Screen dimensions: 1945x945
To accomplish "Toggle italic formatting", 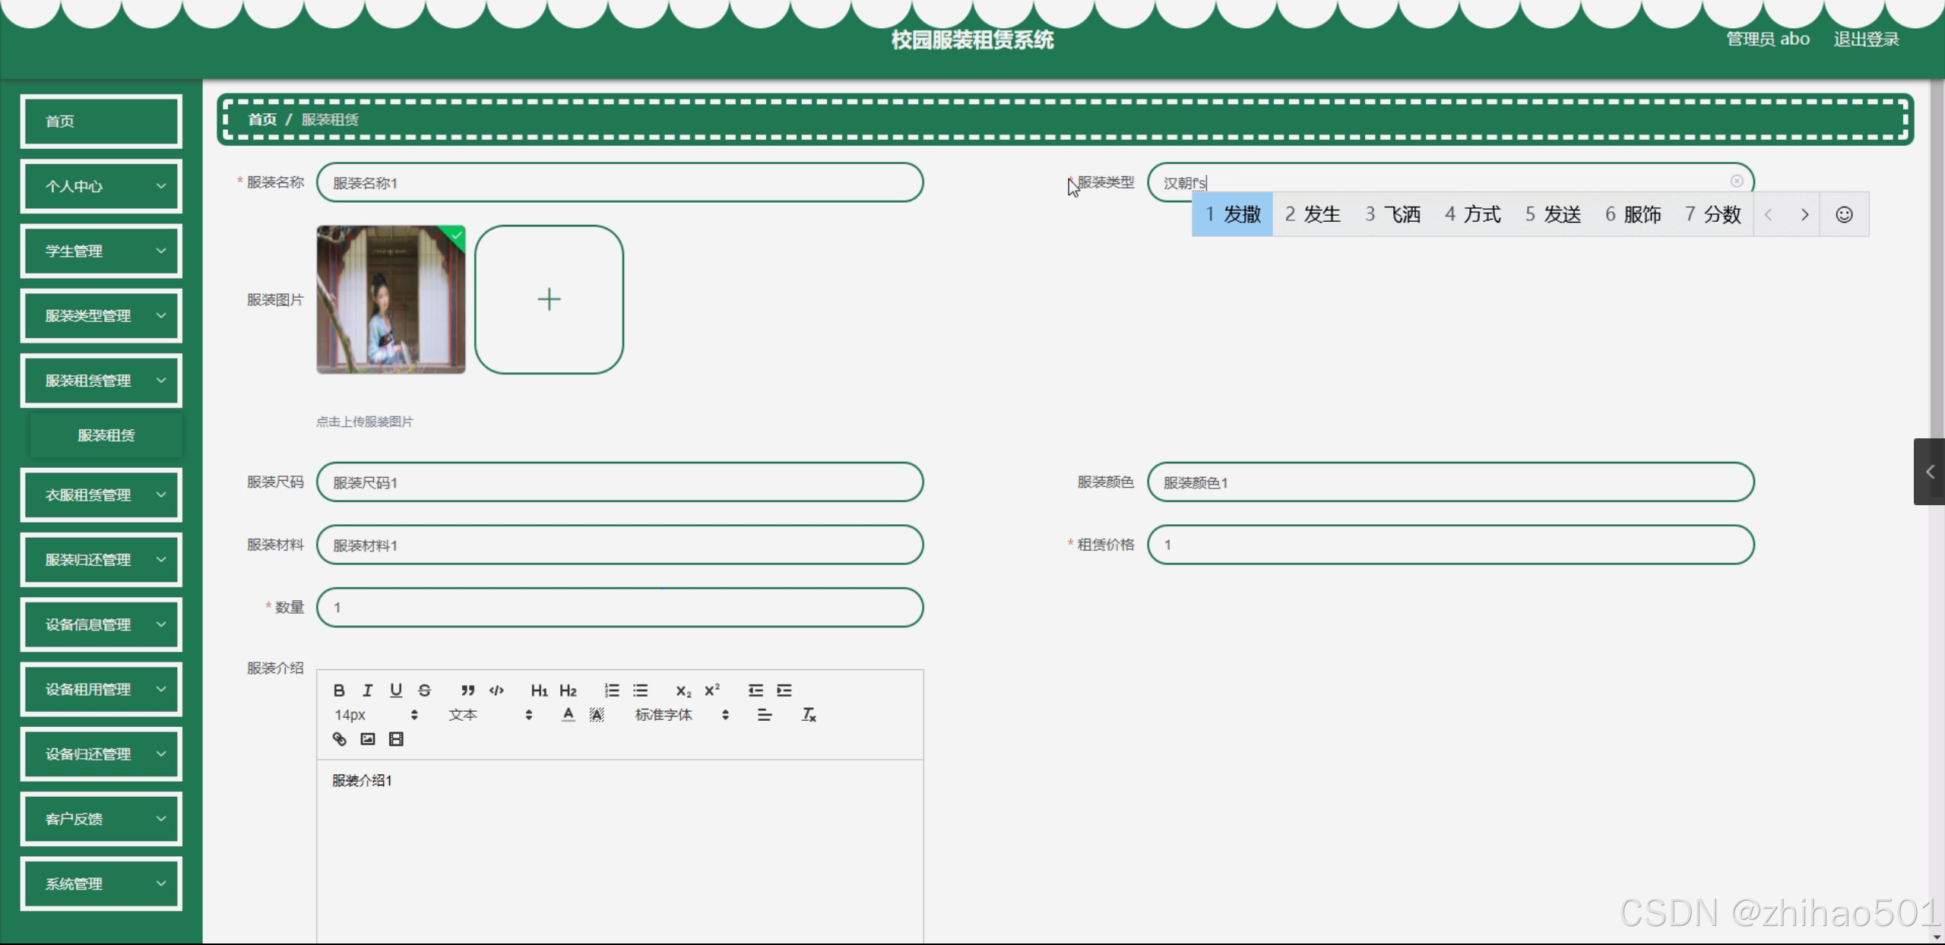I will pyautogui.click(x=368, y=691).
